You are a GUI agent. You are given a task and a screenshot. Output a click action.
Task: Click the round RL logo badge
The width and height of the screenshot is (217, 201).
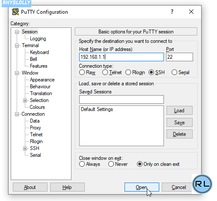pos(202,184)
